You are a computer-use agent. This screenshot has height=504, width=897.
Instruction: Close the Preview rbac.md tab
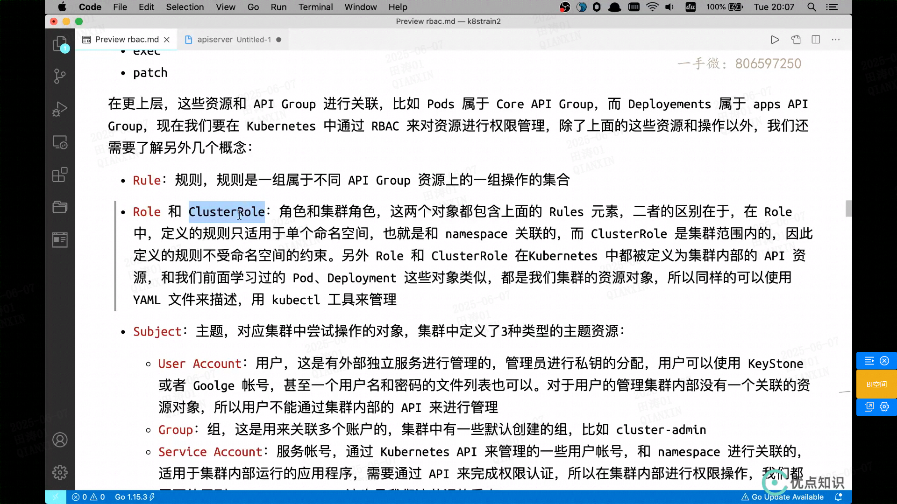(167, 40)
